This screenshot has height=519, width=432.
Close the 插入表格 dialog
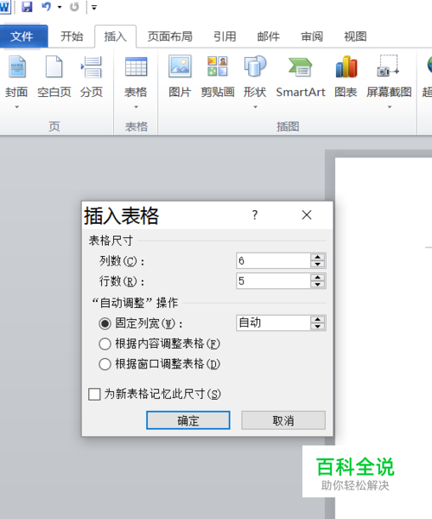pos(307,215)
